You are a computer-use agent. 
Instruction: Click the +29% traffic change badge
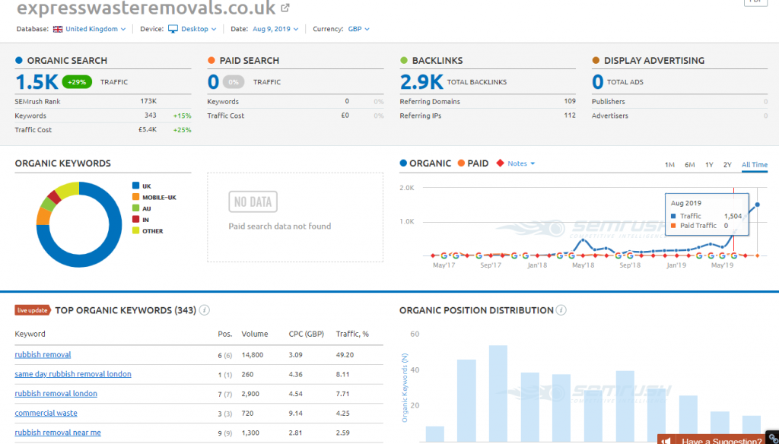(77, 82)
